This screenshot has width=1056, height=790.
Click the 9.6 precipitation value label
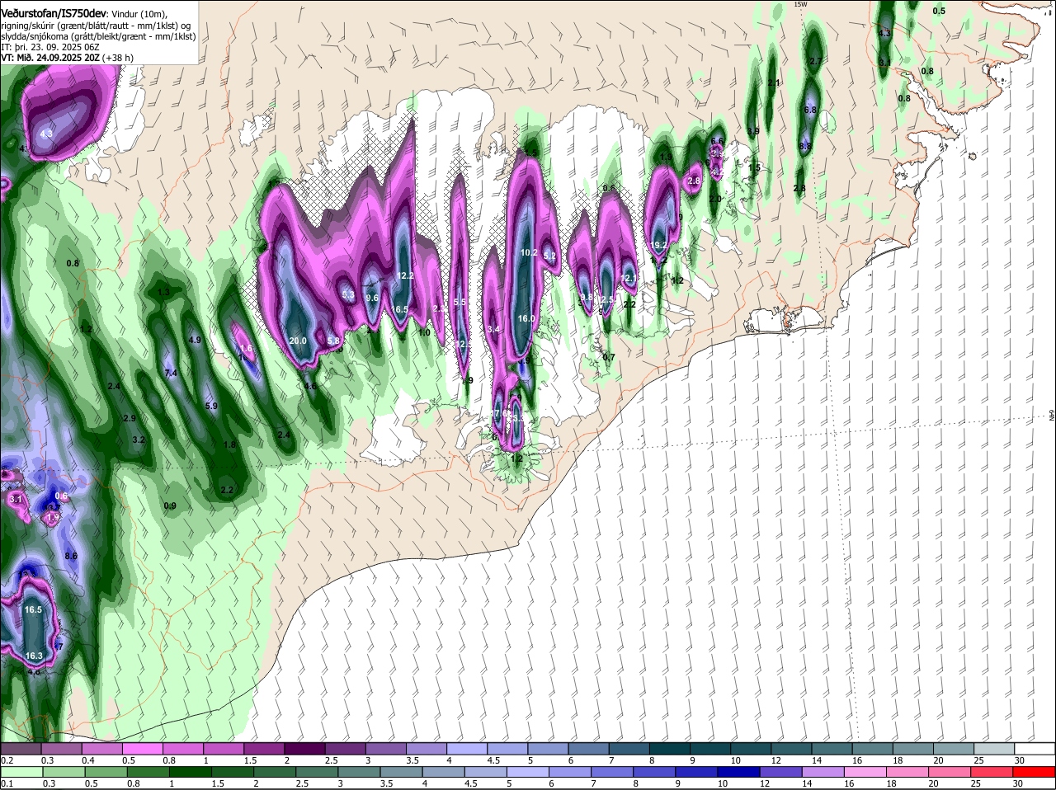[x=372, y=298]
